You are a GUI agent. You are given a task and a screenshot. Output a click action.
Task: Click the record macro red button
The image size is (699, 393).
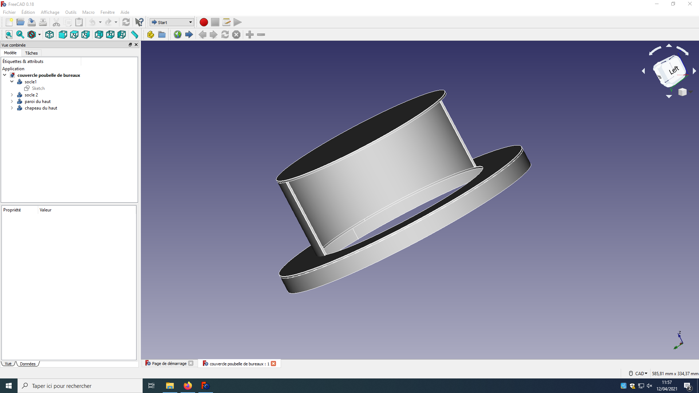point(204,23)
